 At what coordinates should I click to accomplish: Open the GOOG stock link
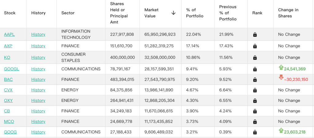(x=10, y=132)
